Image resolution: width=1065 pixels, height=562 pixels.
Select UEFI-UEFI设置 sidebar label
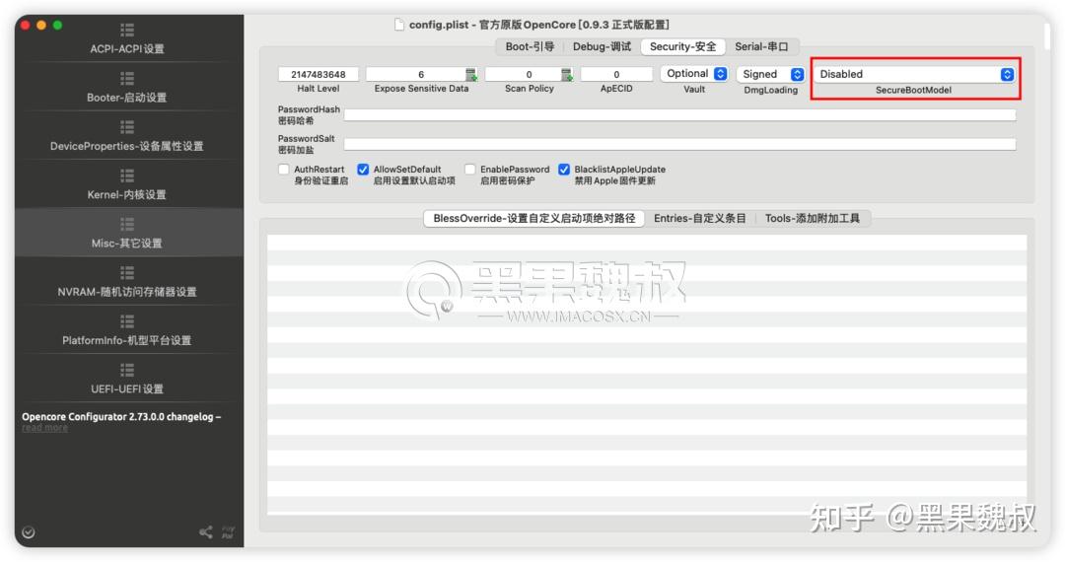pyautogui.click(x=127, y=388)
